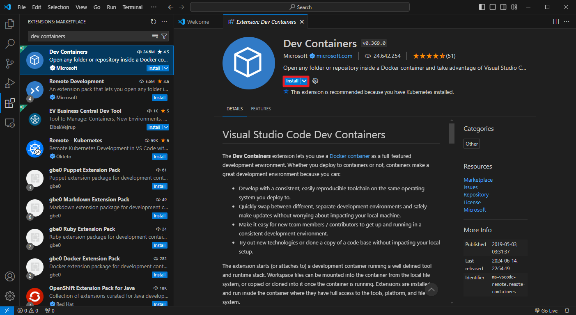The width and height of the screenshot is (576, 315).
Task: Open the Extensions view icon
Action: coord(10,103)
